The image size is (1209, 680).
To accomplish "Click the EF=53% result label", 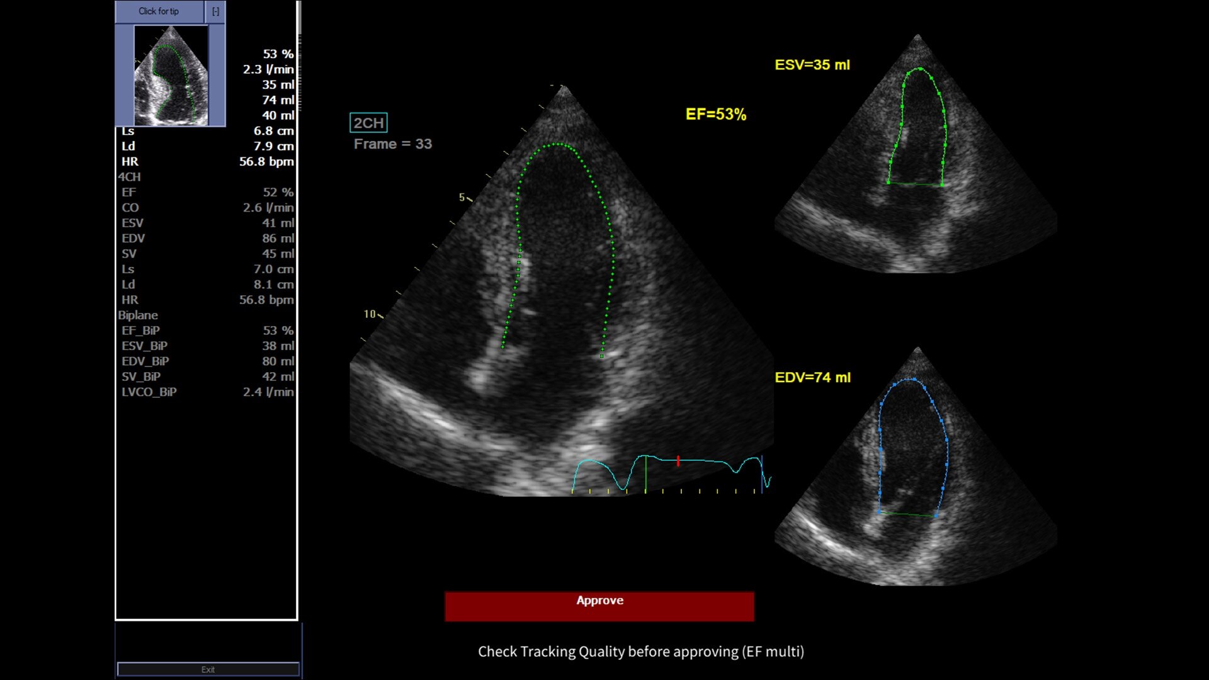I will tap(715, 115).
